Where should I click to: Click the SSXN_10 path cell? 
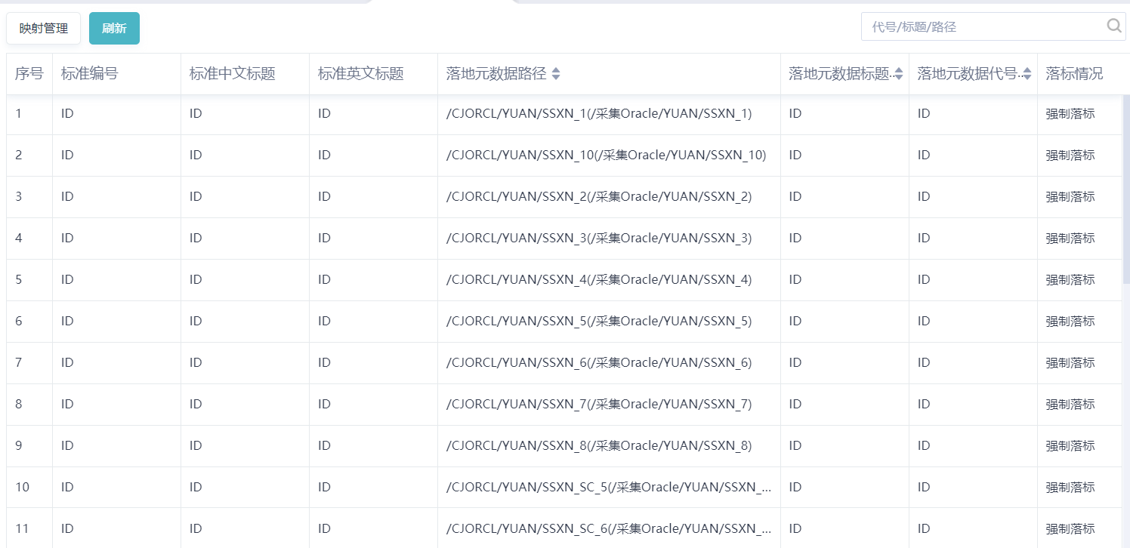click(606, 155)
